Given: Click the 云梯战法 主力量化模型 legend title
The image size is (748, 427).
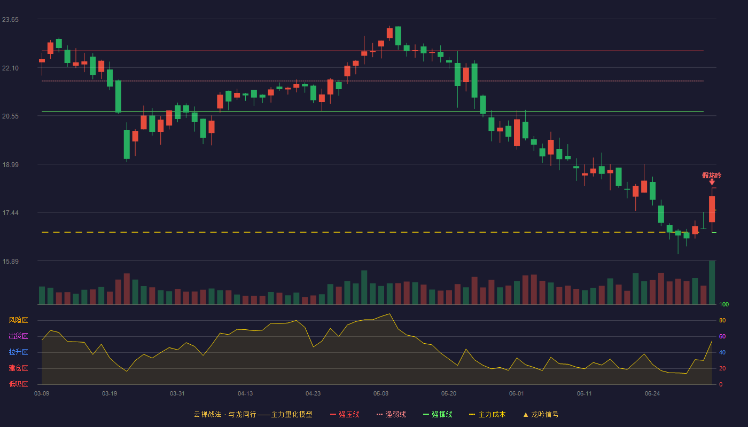Looking at the screenshot, I should point(253,414).
